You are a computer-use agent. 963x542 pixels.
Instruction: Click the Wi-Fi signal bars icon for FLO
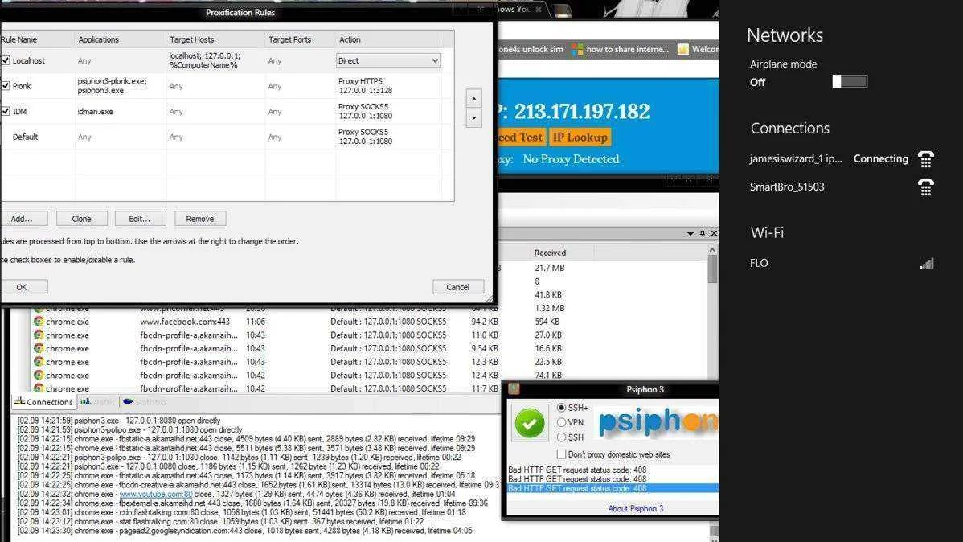[x=926, y=263]
